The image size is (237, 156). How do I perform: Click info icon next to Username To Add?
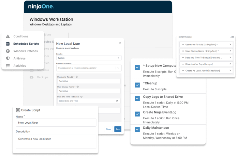(77, 77)
